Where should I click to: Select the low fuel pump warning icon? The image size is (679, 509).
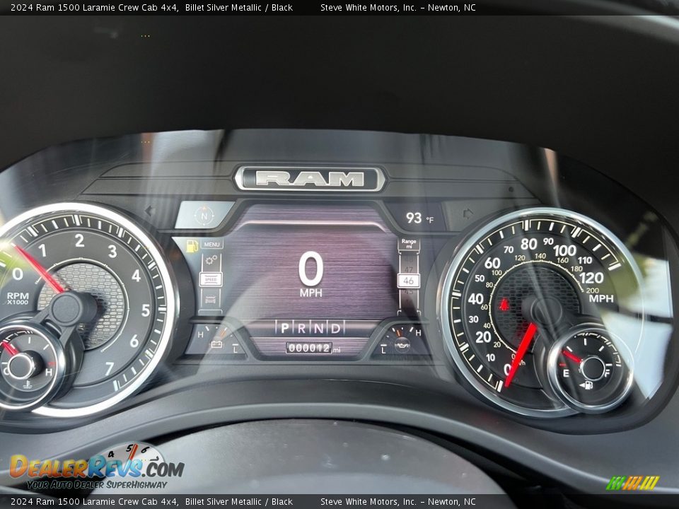coord(192,245)
